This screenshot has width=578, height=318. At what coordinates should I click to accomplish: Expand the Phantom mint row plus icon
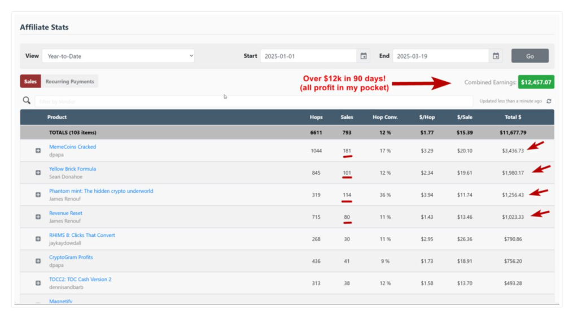point(38,195)
